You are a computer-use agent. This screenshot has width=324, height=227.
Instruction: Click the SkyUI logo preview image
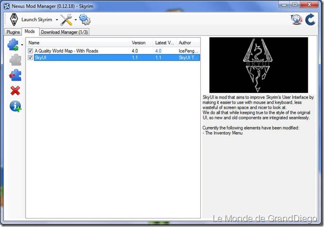(x=259, y=65)
